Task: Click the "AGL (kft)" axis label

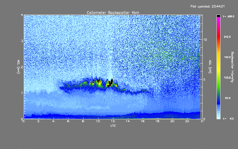Action: click(x=210, y=67)
